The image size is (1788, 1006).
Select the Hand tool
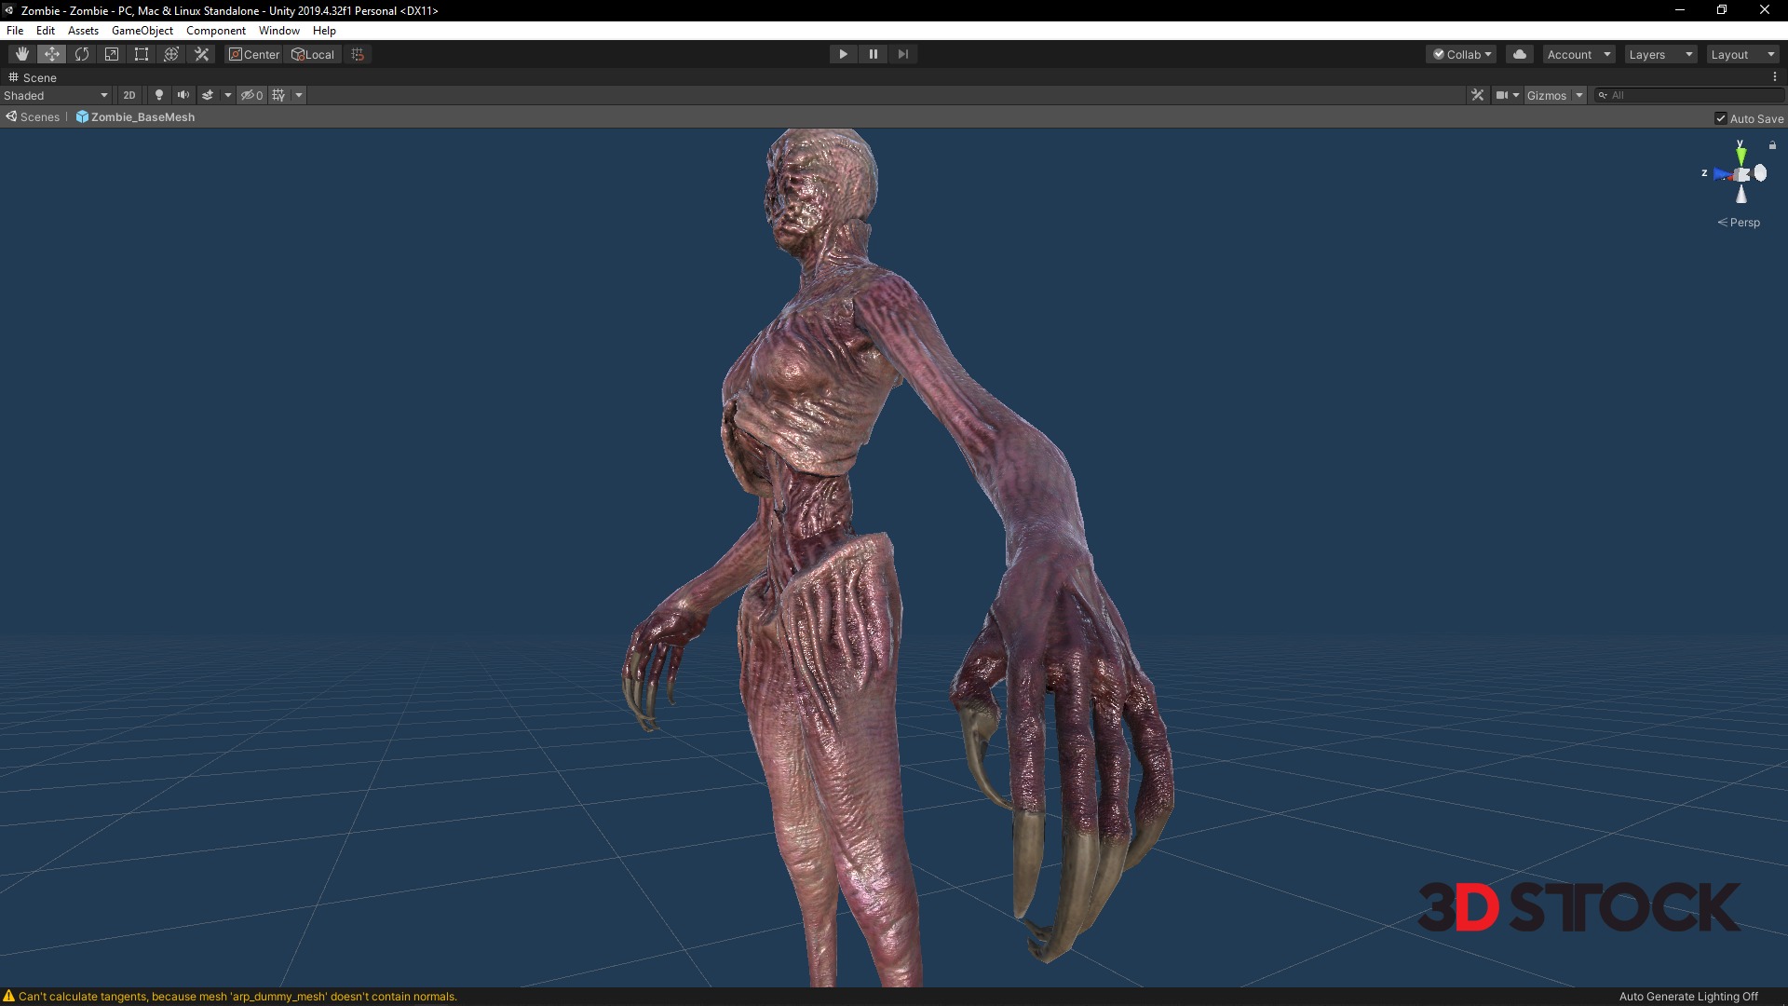pos(21,54)
